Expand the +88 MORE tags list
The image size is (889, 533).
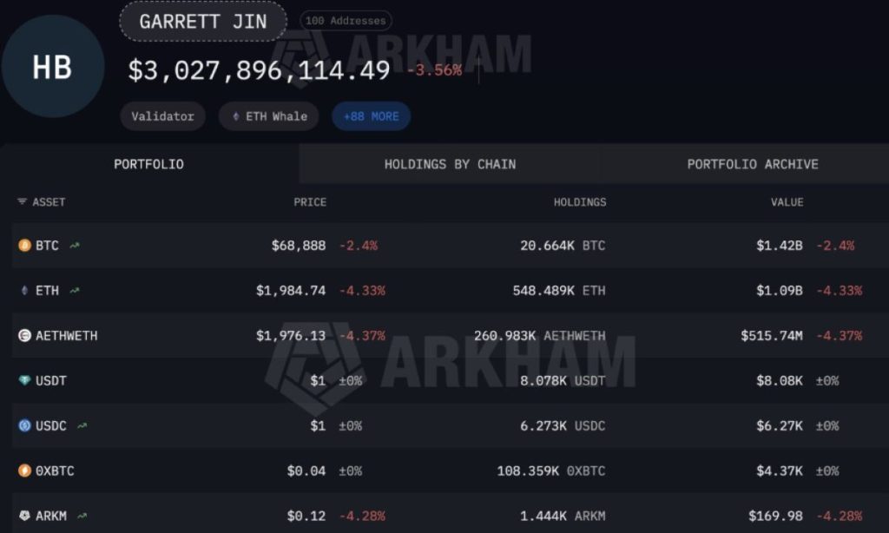[x=371, y=116]
